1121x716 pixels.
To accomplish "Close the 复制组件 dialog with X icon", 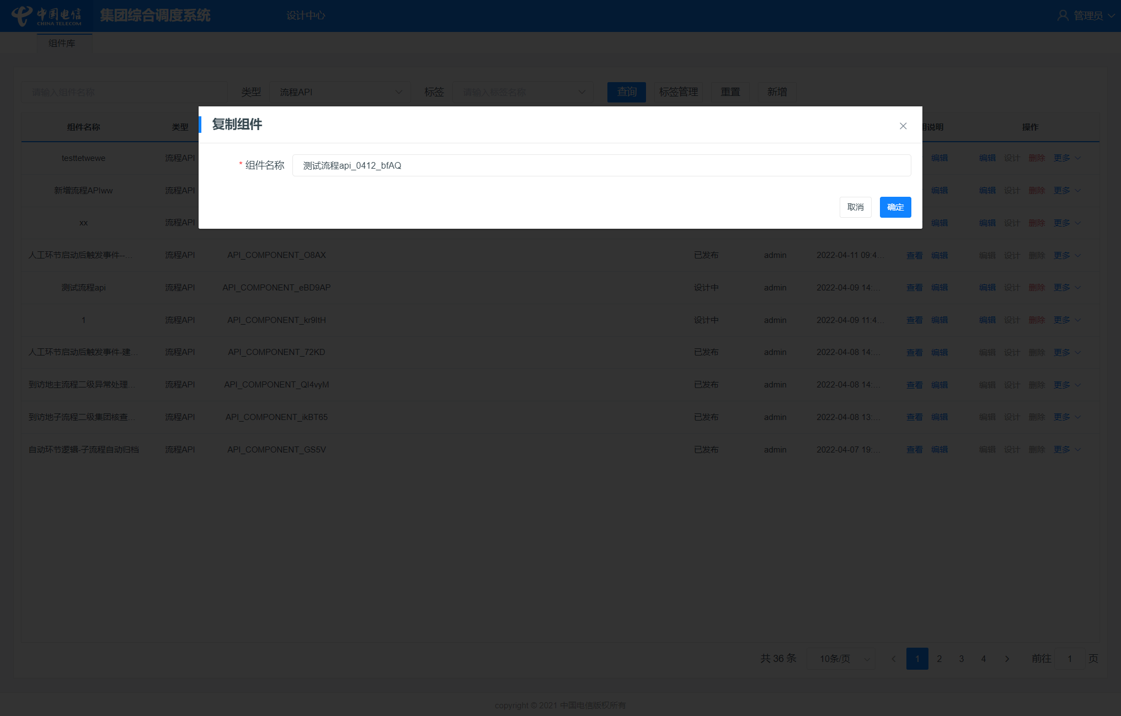I will click(x=903, y=126).
